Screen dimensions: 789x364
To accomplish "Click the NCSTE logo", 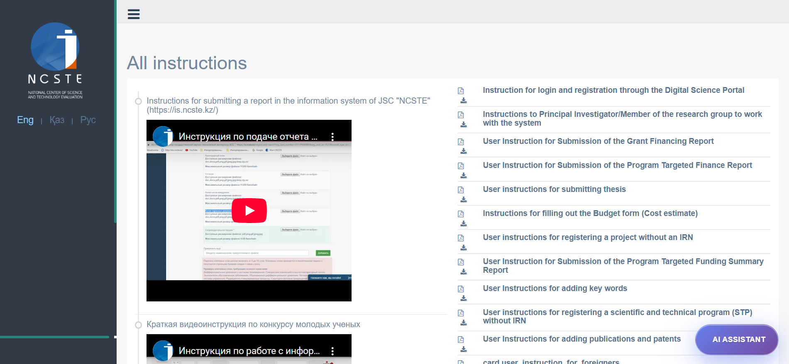I will point(55,61).
